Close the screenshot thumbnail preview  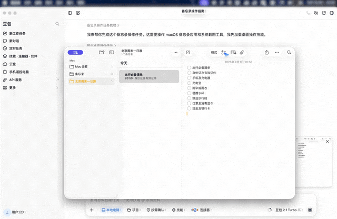[327, 142]
